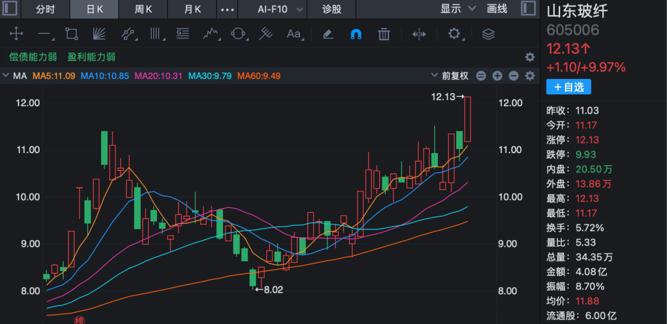
Task: Choose the fan lines drawing tool
Action: tap(99, 34)
